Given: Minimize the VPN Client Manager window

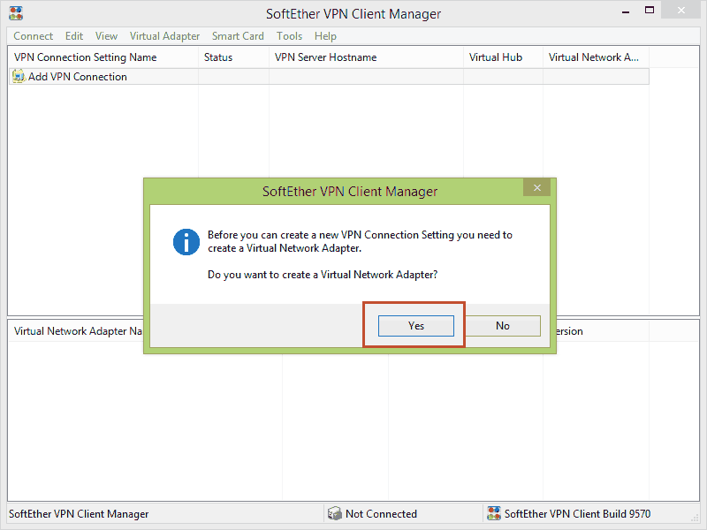Looking at the screenshot, I should click(626, 11).
